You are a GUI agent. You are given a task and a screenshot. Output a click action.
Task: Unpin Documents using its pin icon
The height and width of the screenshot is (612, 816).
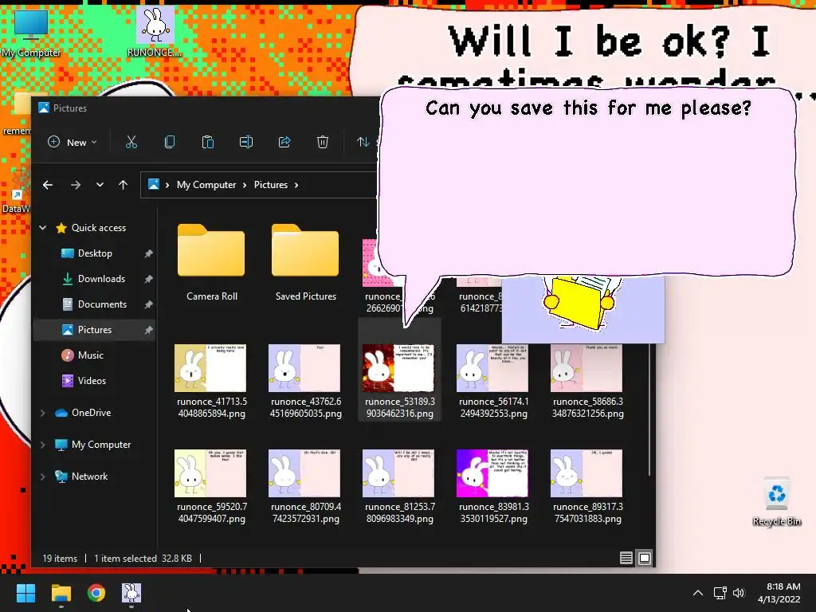(148, 304)
